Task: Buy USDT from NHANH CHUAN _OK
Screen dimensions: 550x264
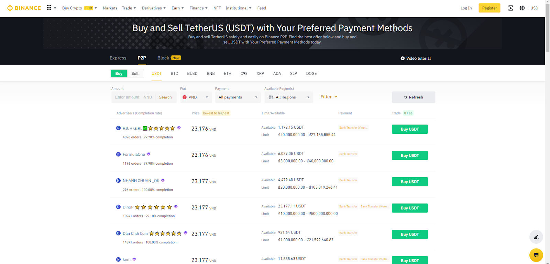Action: click(410, 182)
